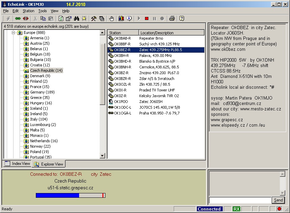The height and width of the screenshot is (213, 290).
Task: Select link station OK1ODC-L
Action: tap(156, 107)
